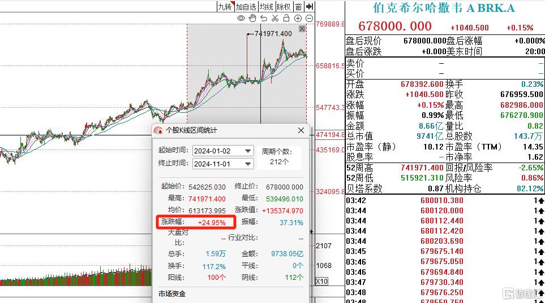Image resolution: width=545 pixels, height=303 pixels.
Task: Select the 涨跌值 +135374.970
Action: 282,211
